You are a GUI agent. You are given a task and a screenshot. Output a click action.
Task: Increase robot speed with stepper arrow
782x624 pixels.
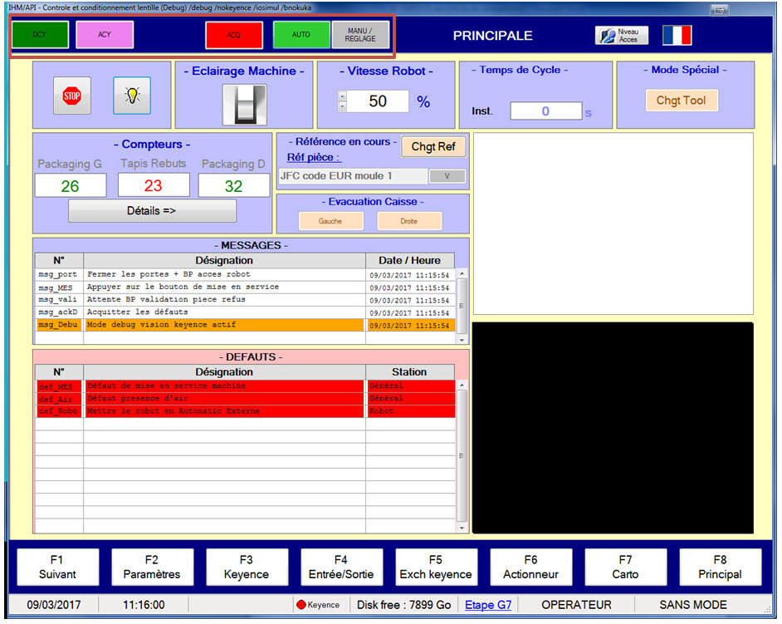pos(341,96)
